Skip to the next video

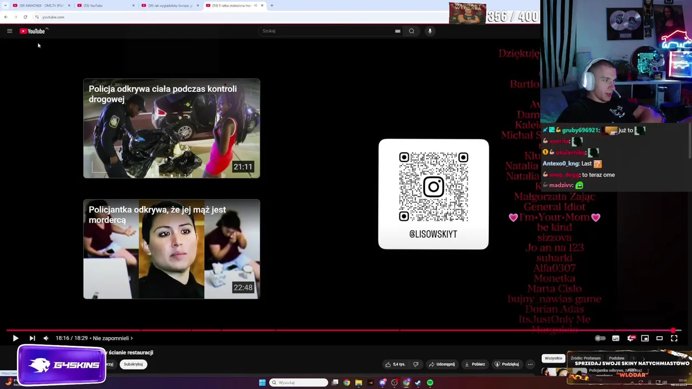[x=32, y=338]
